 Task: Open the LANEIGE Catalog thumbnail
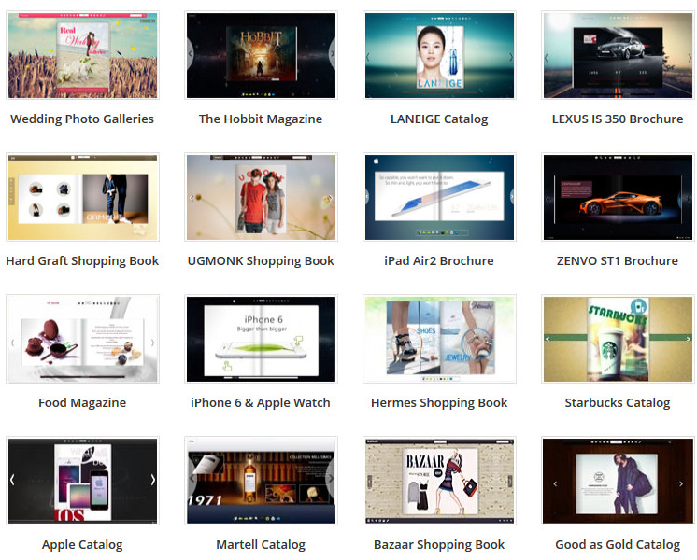tap(439, 55)
